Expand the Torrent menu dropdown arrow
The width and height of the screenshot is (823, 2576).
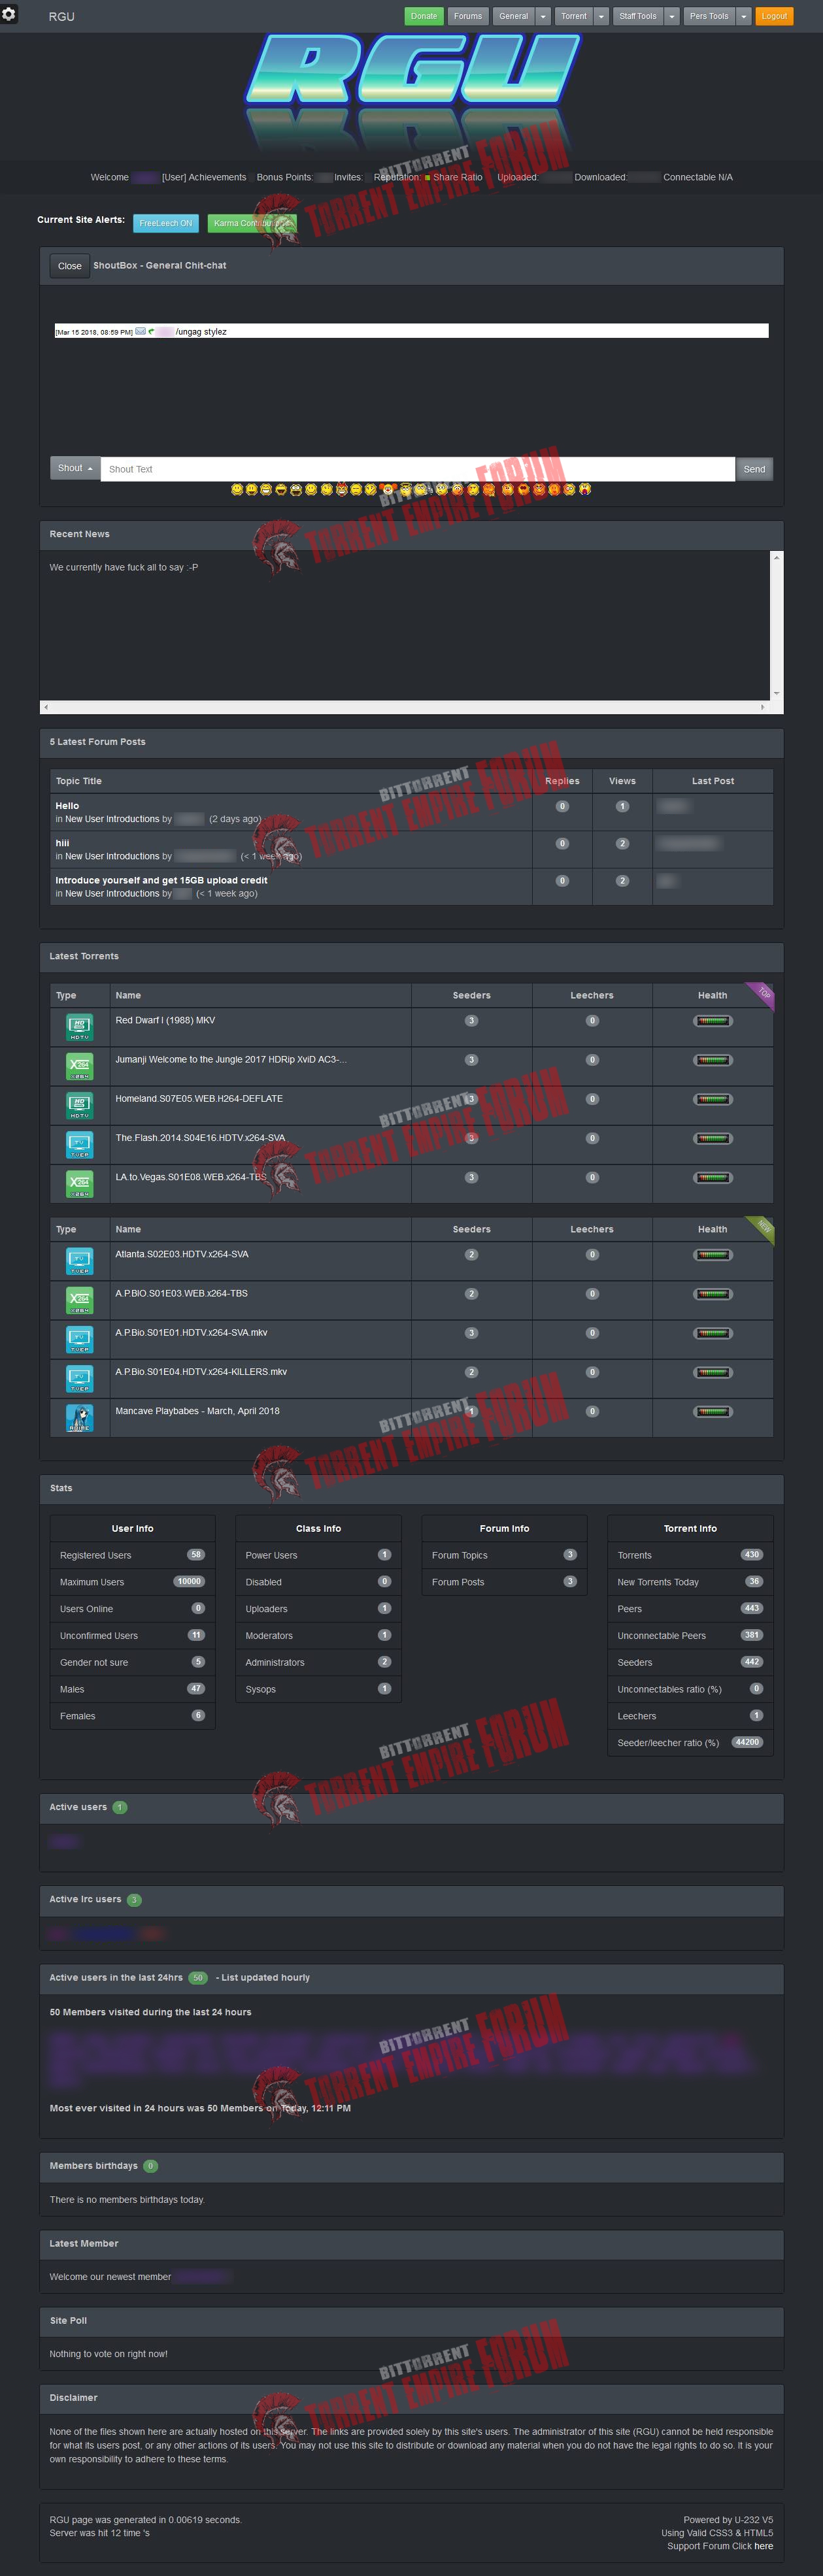click(x=601, y=16)
